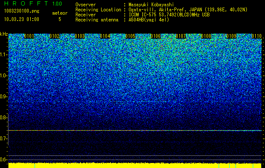Click the 0.8 frequency axis label
The width and height of the screenshot is (265, 168).
[3, 118]
